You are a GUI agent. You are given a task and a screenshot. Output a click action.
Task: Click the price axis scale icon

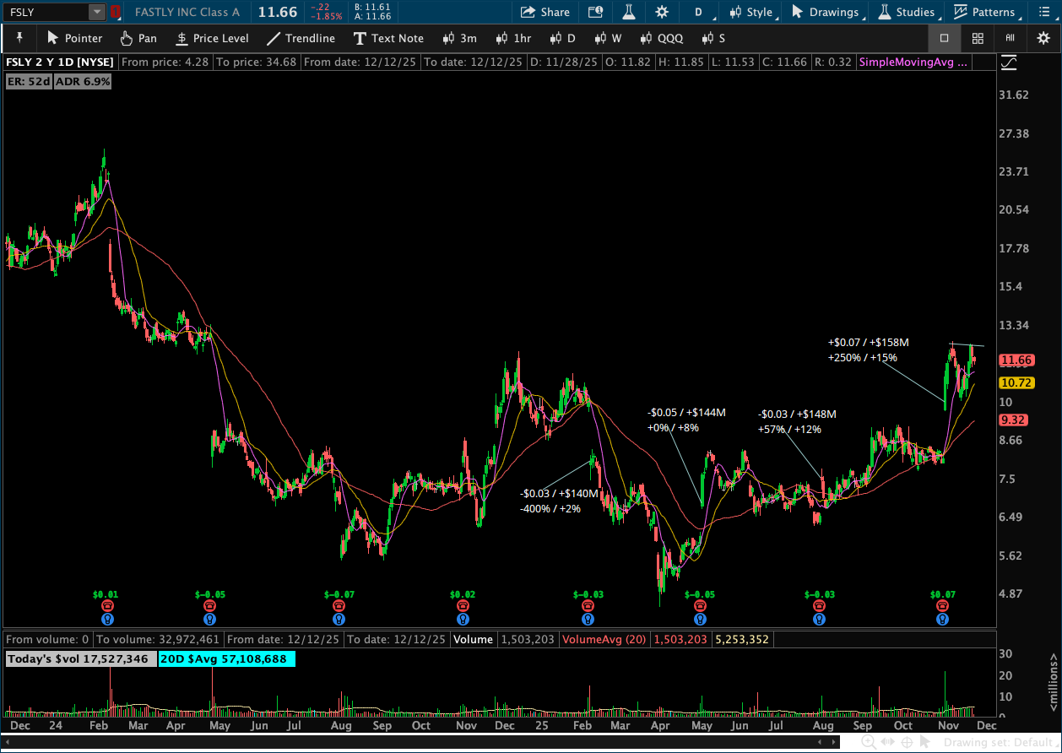pyautogui.click(x=1008, y=62)
